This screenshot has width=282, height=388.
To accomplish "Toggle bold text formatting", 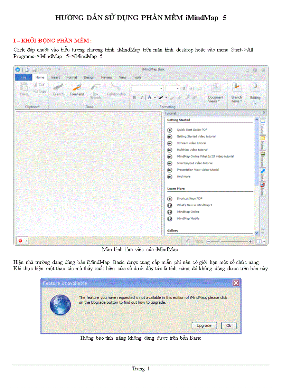I will click(x=135, y=97).
